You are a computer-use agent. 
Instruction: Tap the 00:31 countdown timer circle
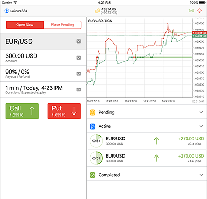(x=96, y=158)
